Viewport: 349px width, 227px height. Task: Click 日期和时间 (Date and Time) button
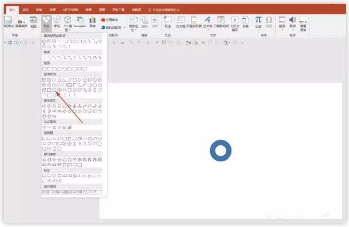click(x=221, y=22)
